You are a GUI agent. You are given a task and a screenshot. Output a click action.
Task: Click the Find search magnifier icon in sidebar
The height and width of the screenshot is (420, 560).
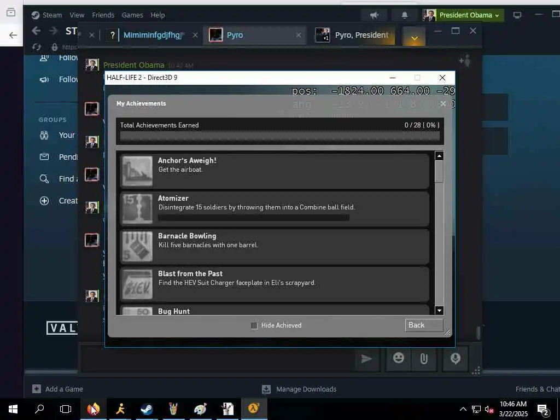44,179
